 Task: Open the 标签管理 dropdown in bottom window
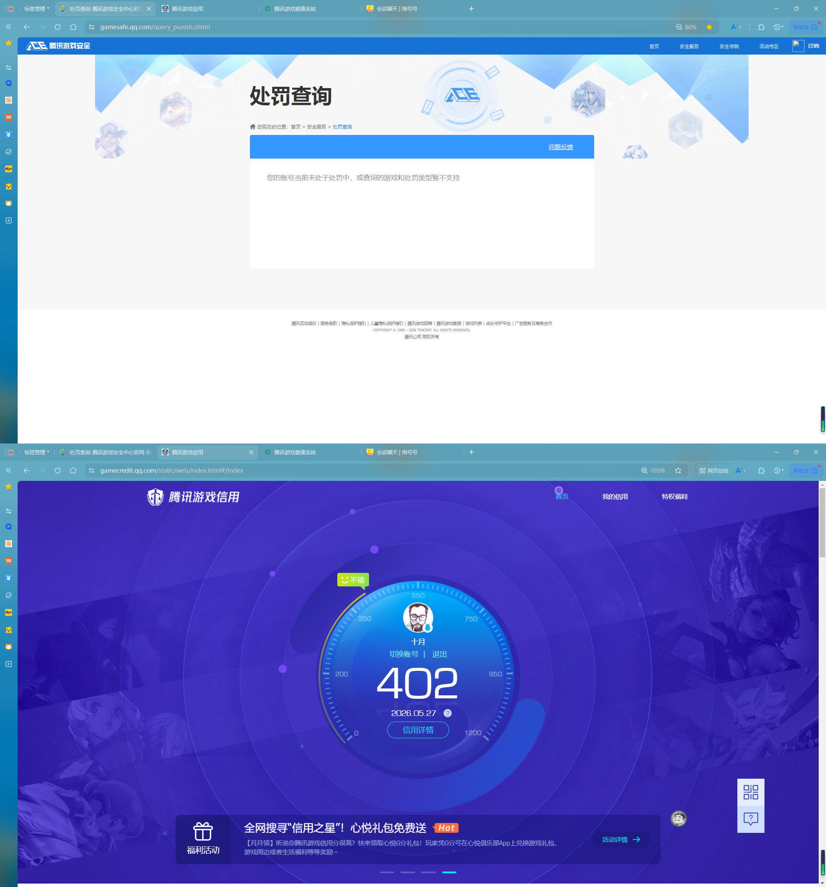(x=37, y=453)
